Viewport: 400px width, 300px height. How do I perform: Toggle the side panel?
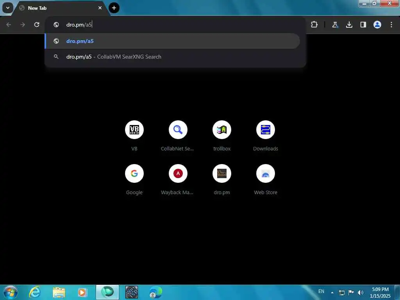(x=363, y=25)
